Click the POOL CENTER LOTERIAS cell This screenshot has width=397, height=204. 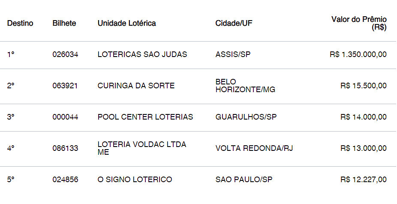145,117
